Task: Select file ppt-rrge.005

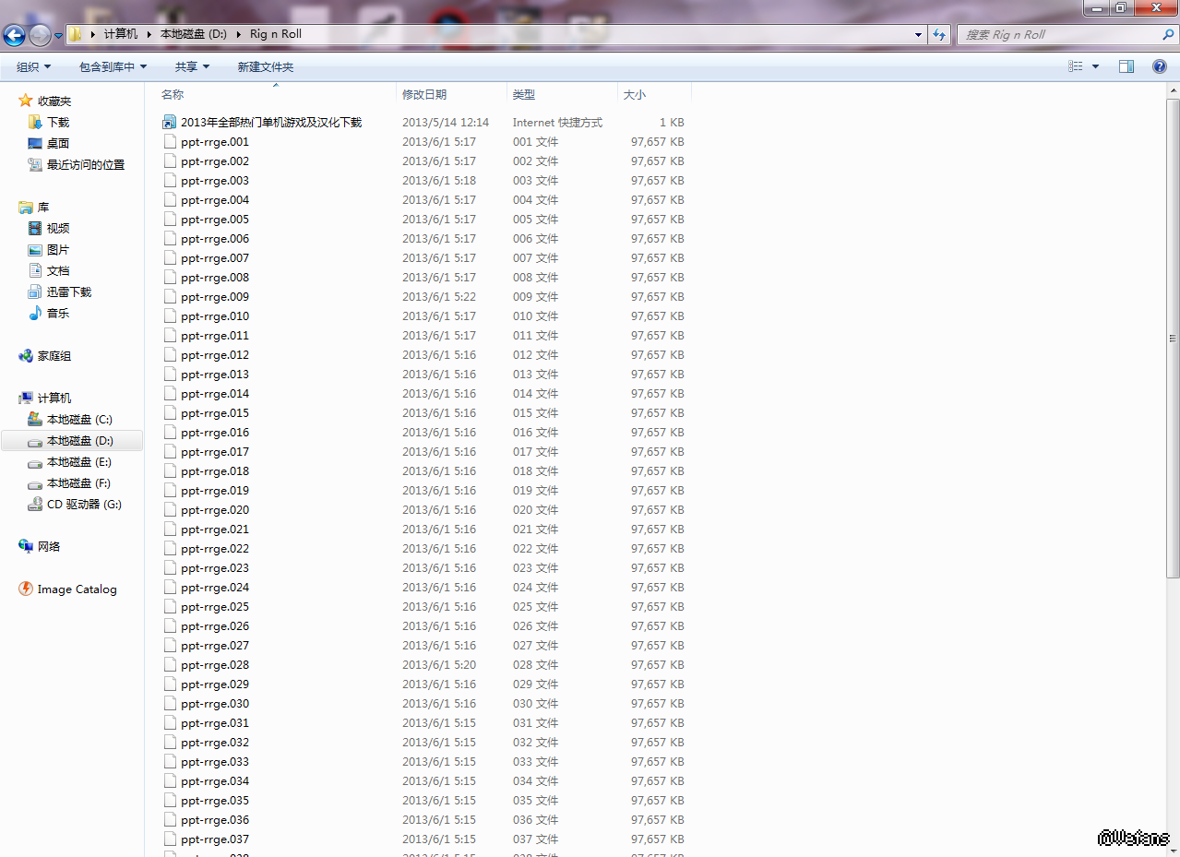Action: pos(215,219)
